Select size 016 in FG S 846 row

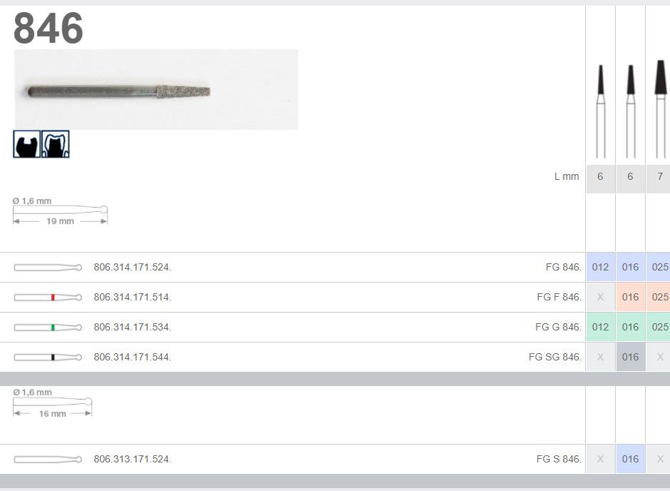point(630,459)
